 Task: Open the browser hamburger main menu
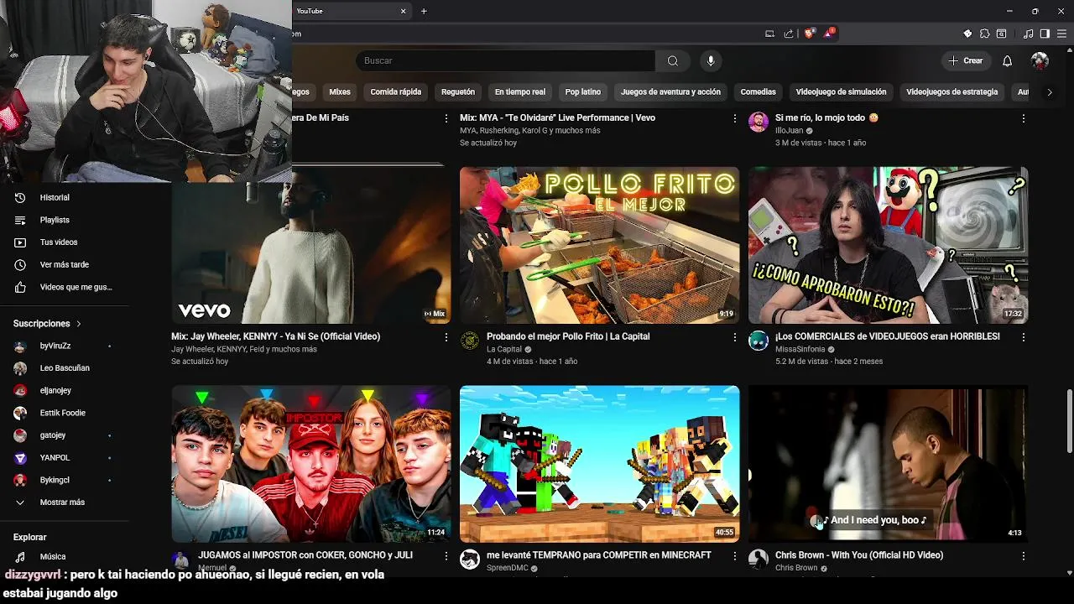point(1061,34)
